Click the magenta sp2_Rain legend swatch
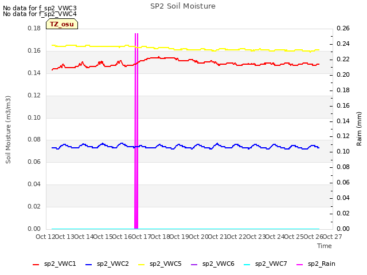This screenshot has height=275, width=367. pos(299,265)
